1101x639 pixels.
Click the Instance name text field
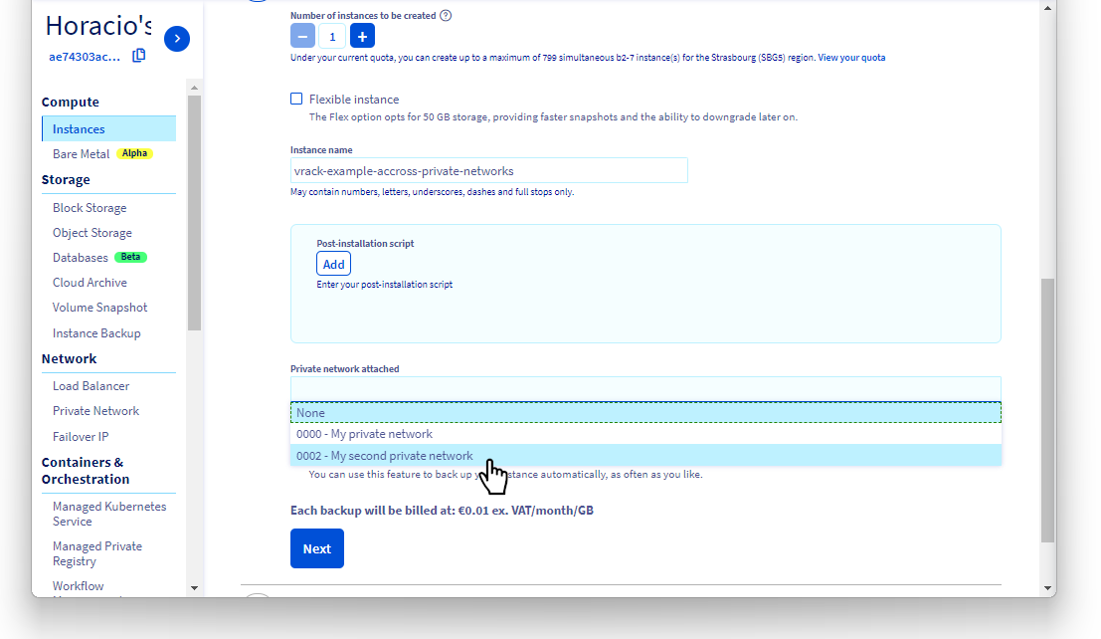tap(488, 170)
